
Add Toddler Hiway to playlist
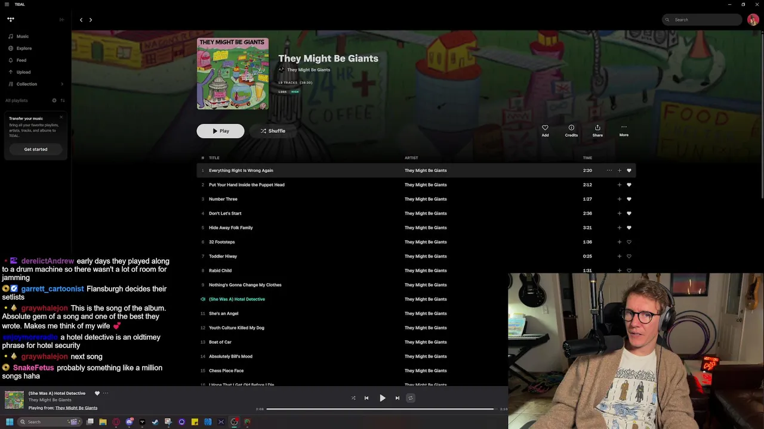click(x=619, y=256)
